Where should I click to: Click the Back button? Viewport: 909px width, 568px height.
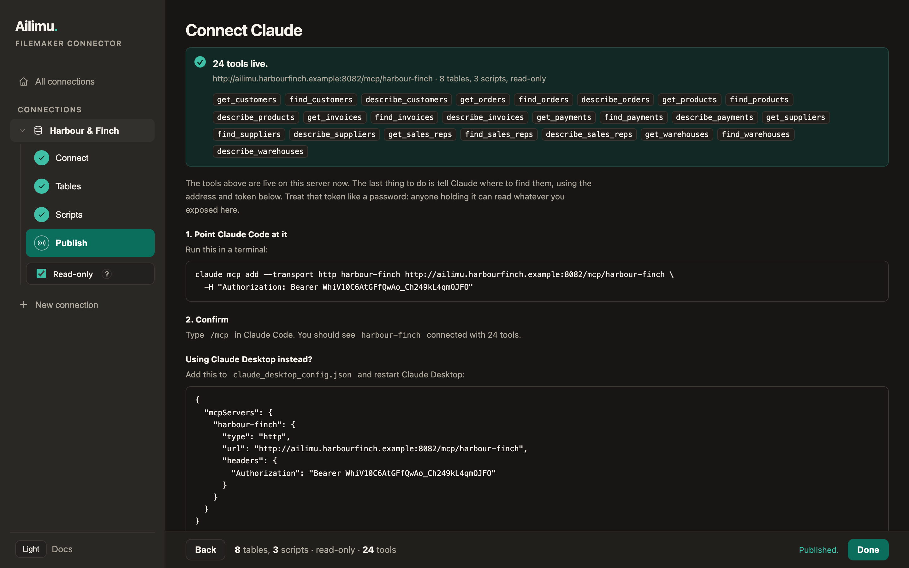(x=205, y=550)
